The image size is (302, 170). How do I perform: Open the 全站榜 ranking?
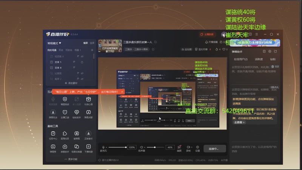tap(186, 49)
